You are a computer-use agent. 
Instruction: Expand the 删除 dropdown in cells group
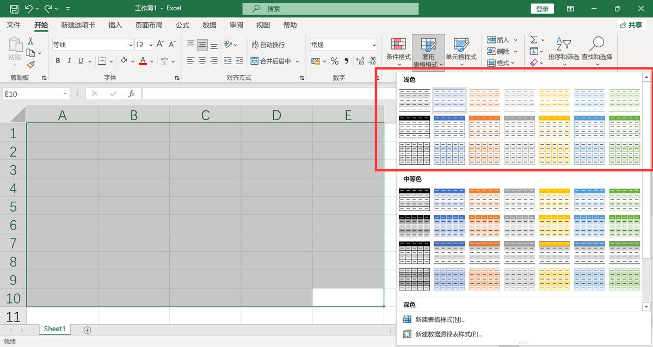tap(515, 51)
